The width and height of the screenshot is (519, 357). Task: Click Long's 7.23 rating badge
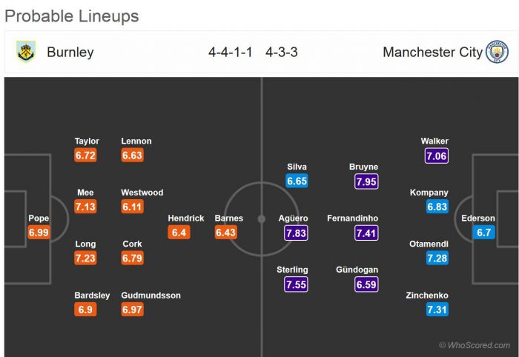click(86, 258)
